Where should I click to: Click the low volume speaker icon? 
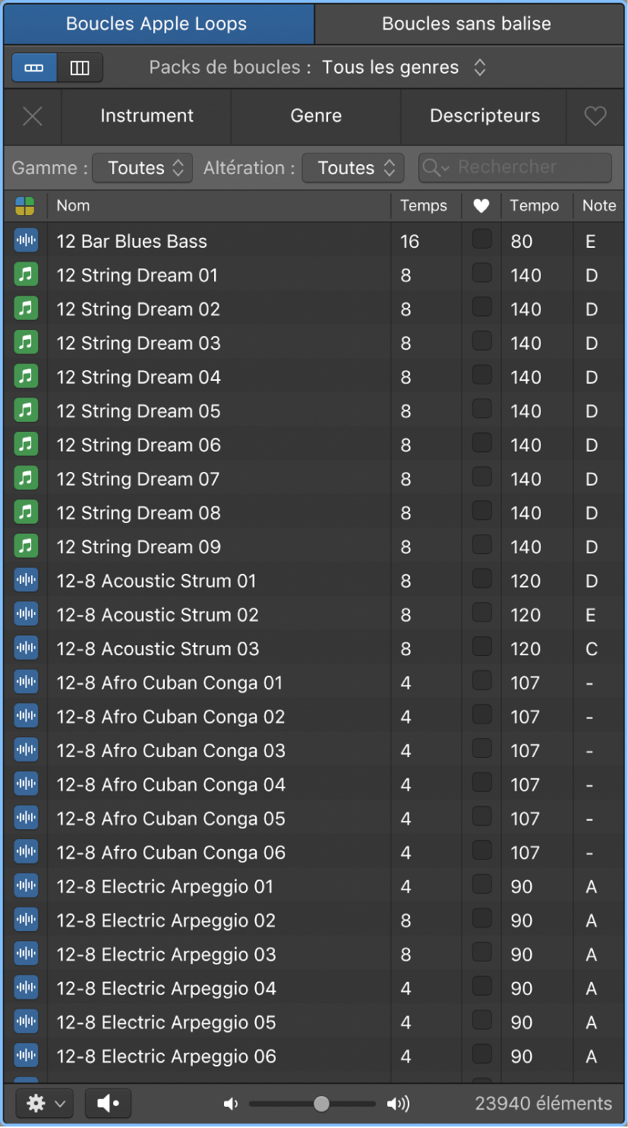(x=231, y=1104)
